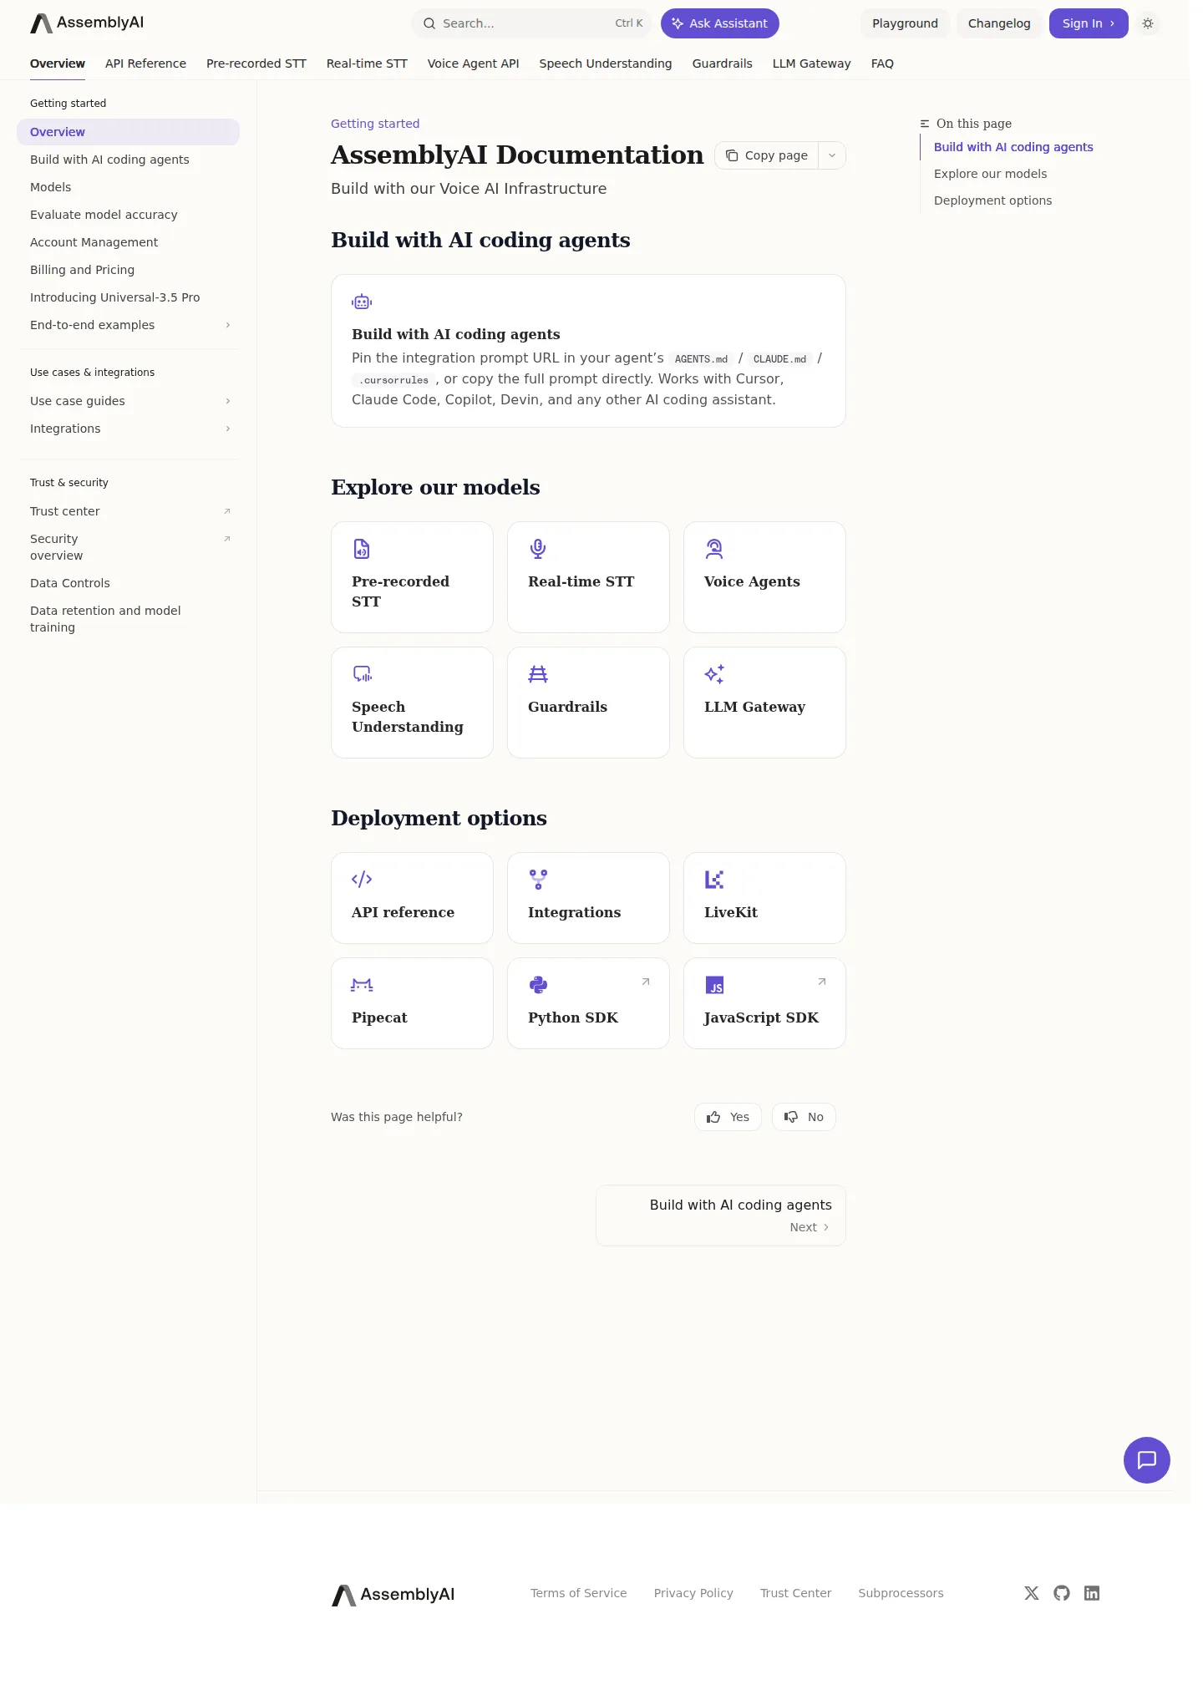Click the robot icon in coding agents card

[362, 302]
